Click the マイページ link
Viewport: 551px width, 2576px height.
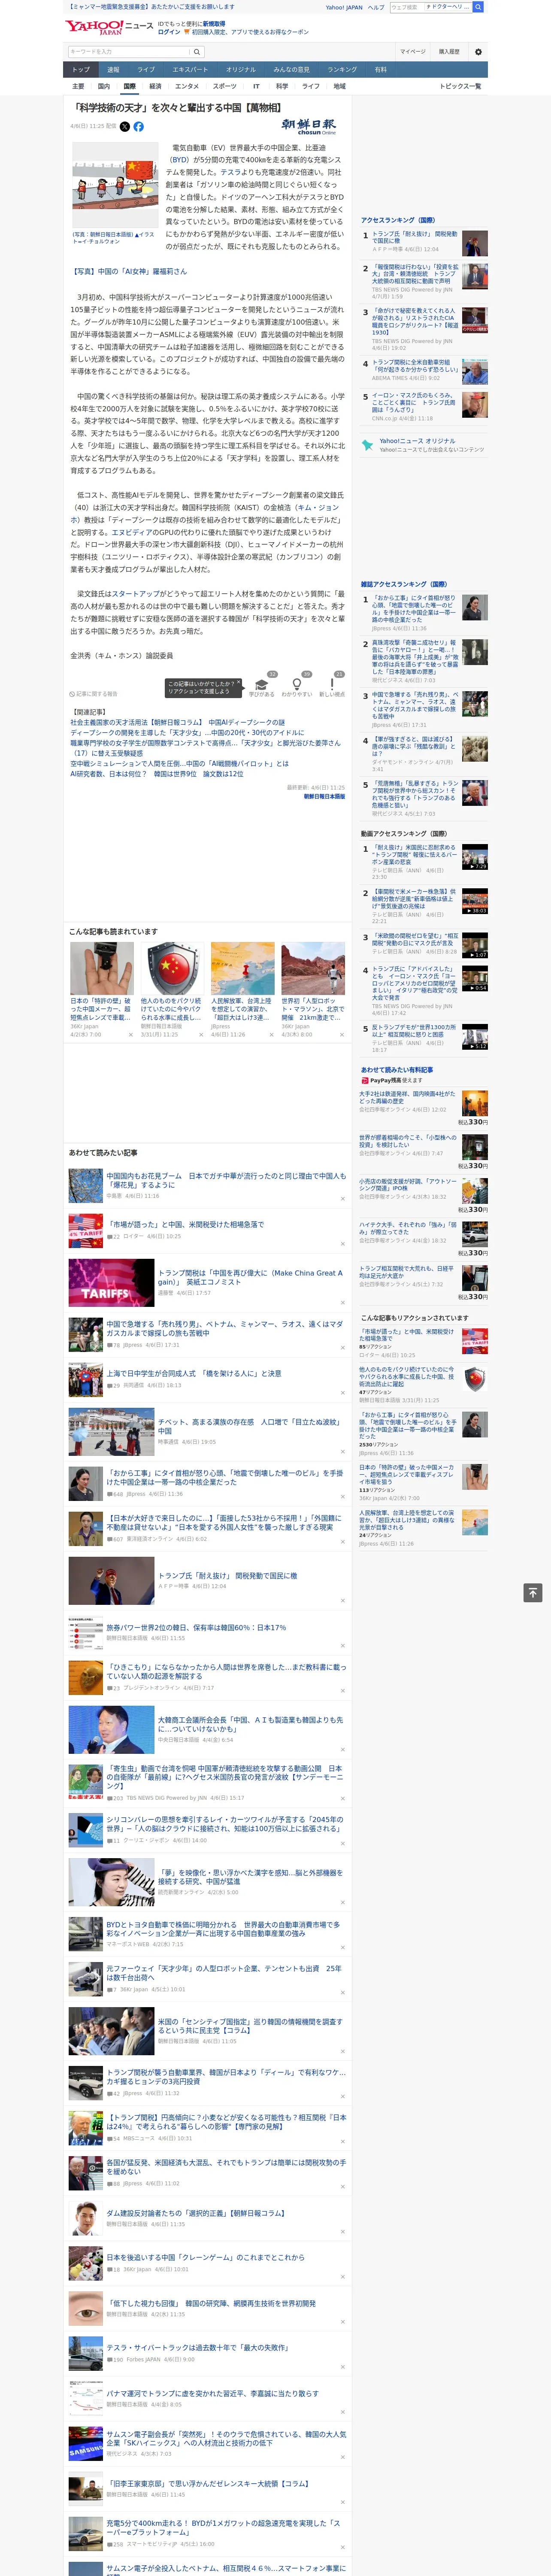412,52
